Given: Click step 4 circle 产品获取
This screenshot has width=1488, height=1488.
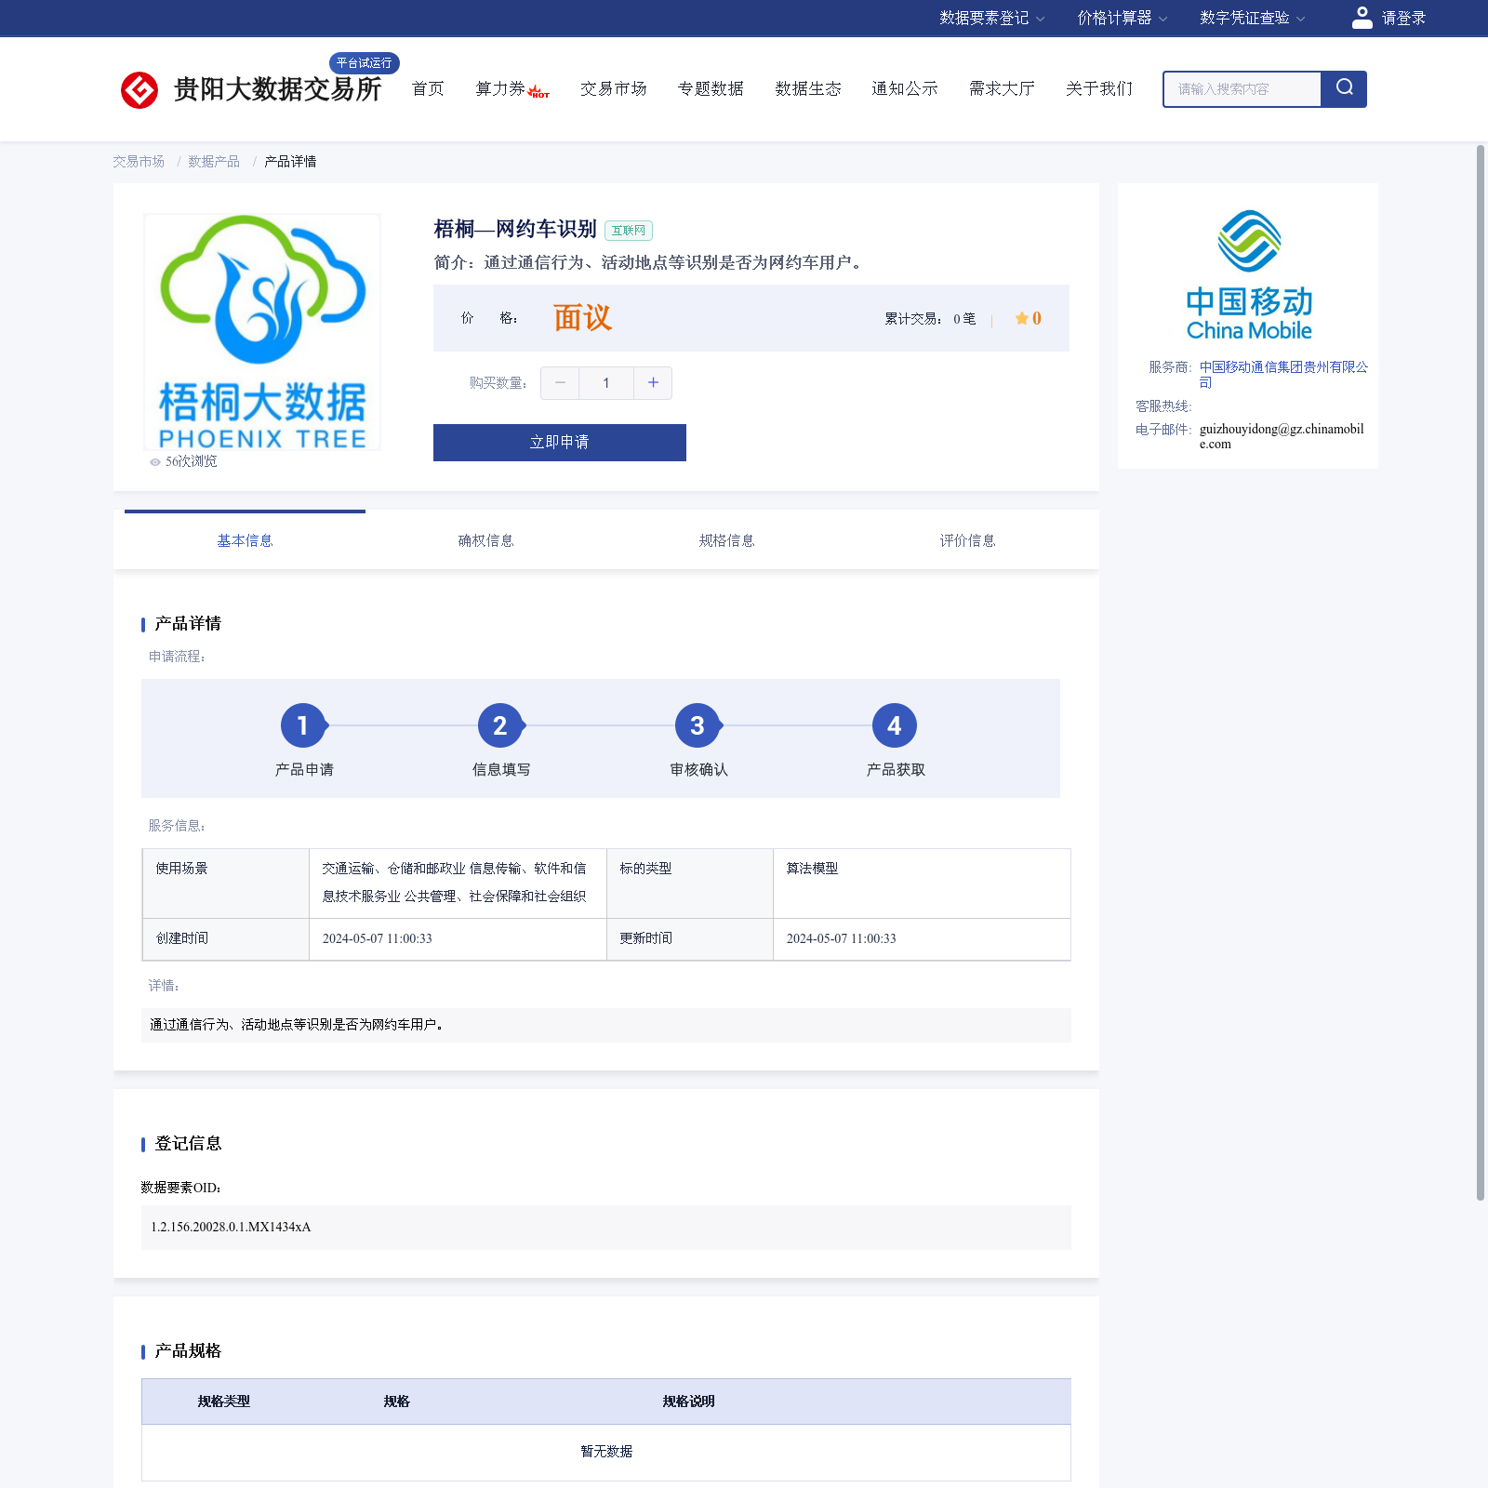Looking at the screenshot, I should point(895,725).
